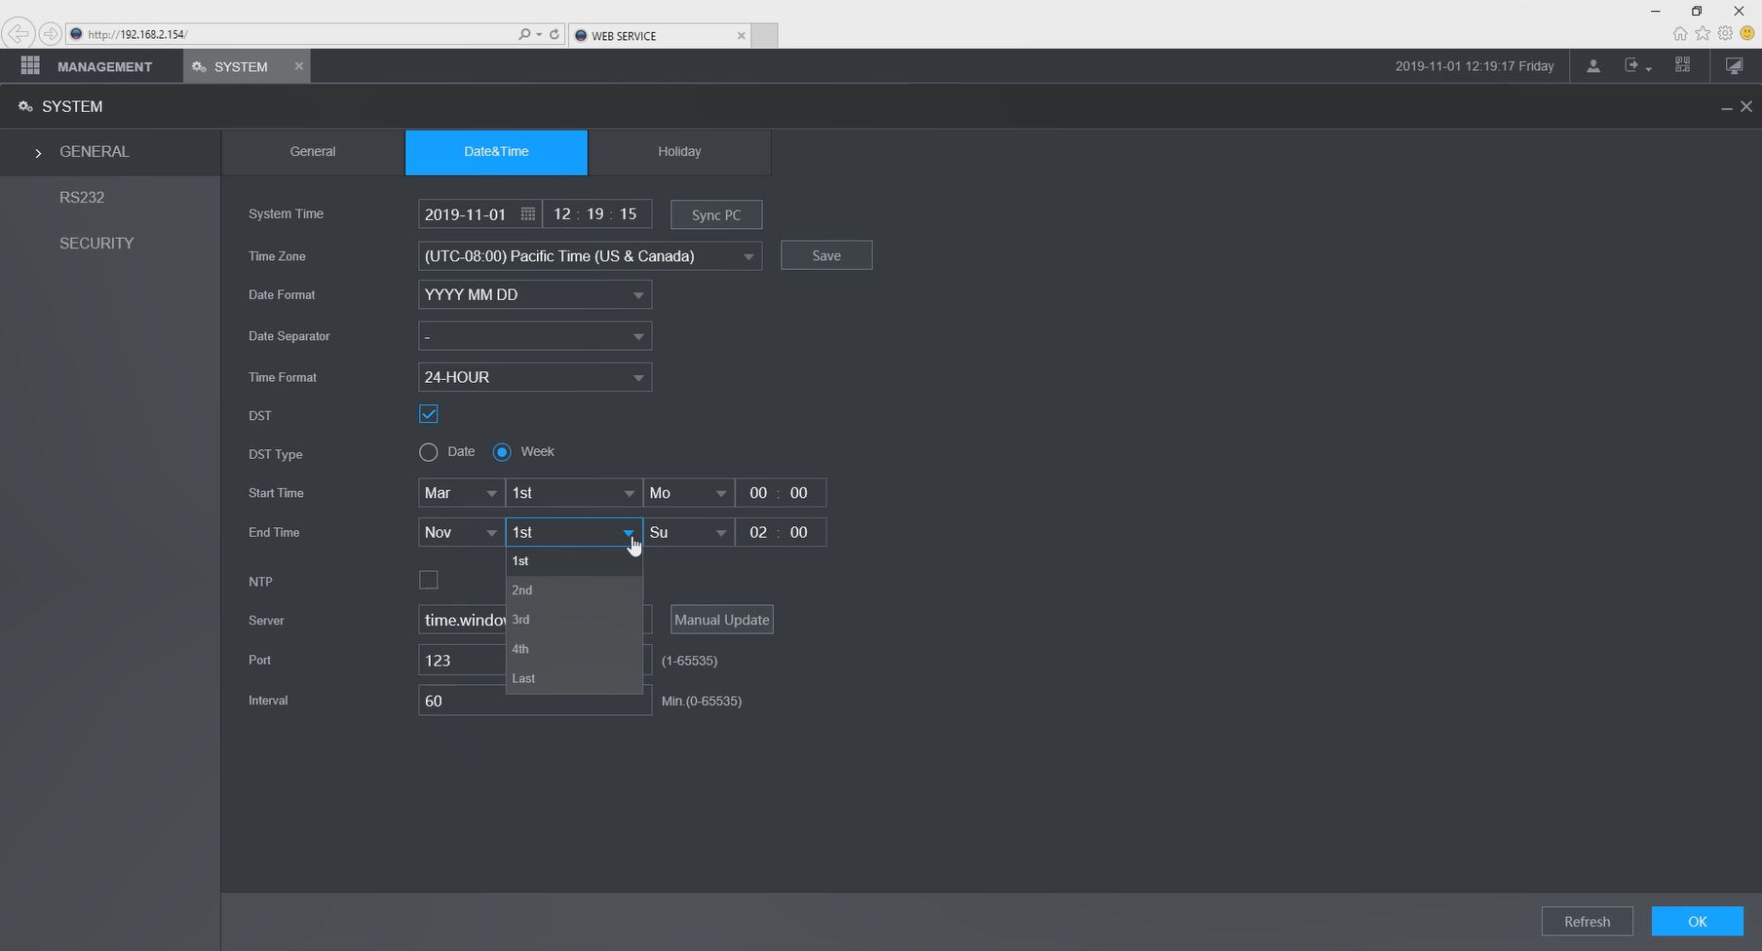
Task: Select the Date radio for DST Type
Action: tap(429, 452)
